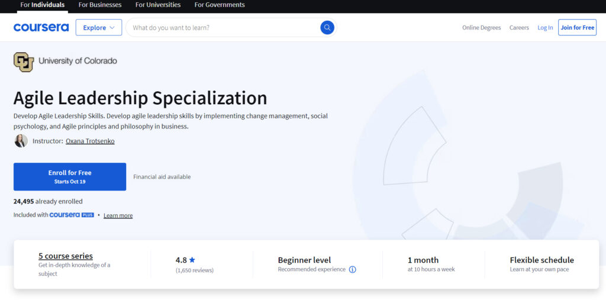Viewport: 606px width, 303px height.
Task: Click the info icon beside Recommended experience
Action: tap(353, 270)
